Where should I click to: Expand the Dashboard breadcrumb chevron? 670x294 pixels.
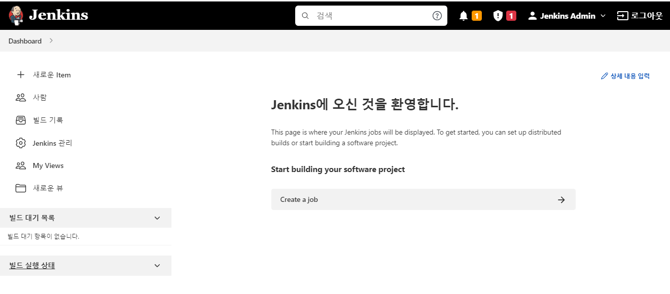coord(51,40)
